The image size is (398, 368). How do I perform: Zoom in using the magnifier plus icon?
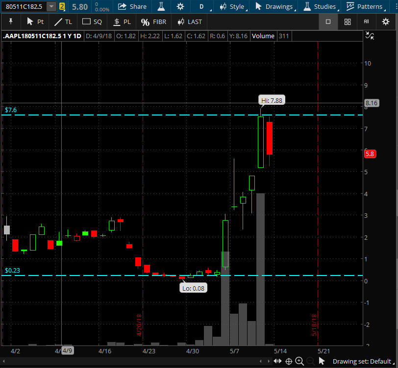point(299,361)
